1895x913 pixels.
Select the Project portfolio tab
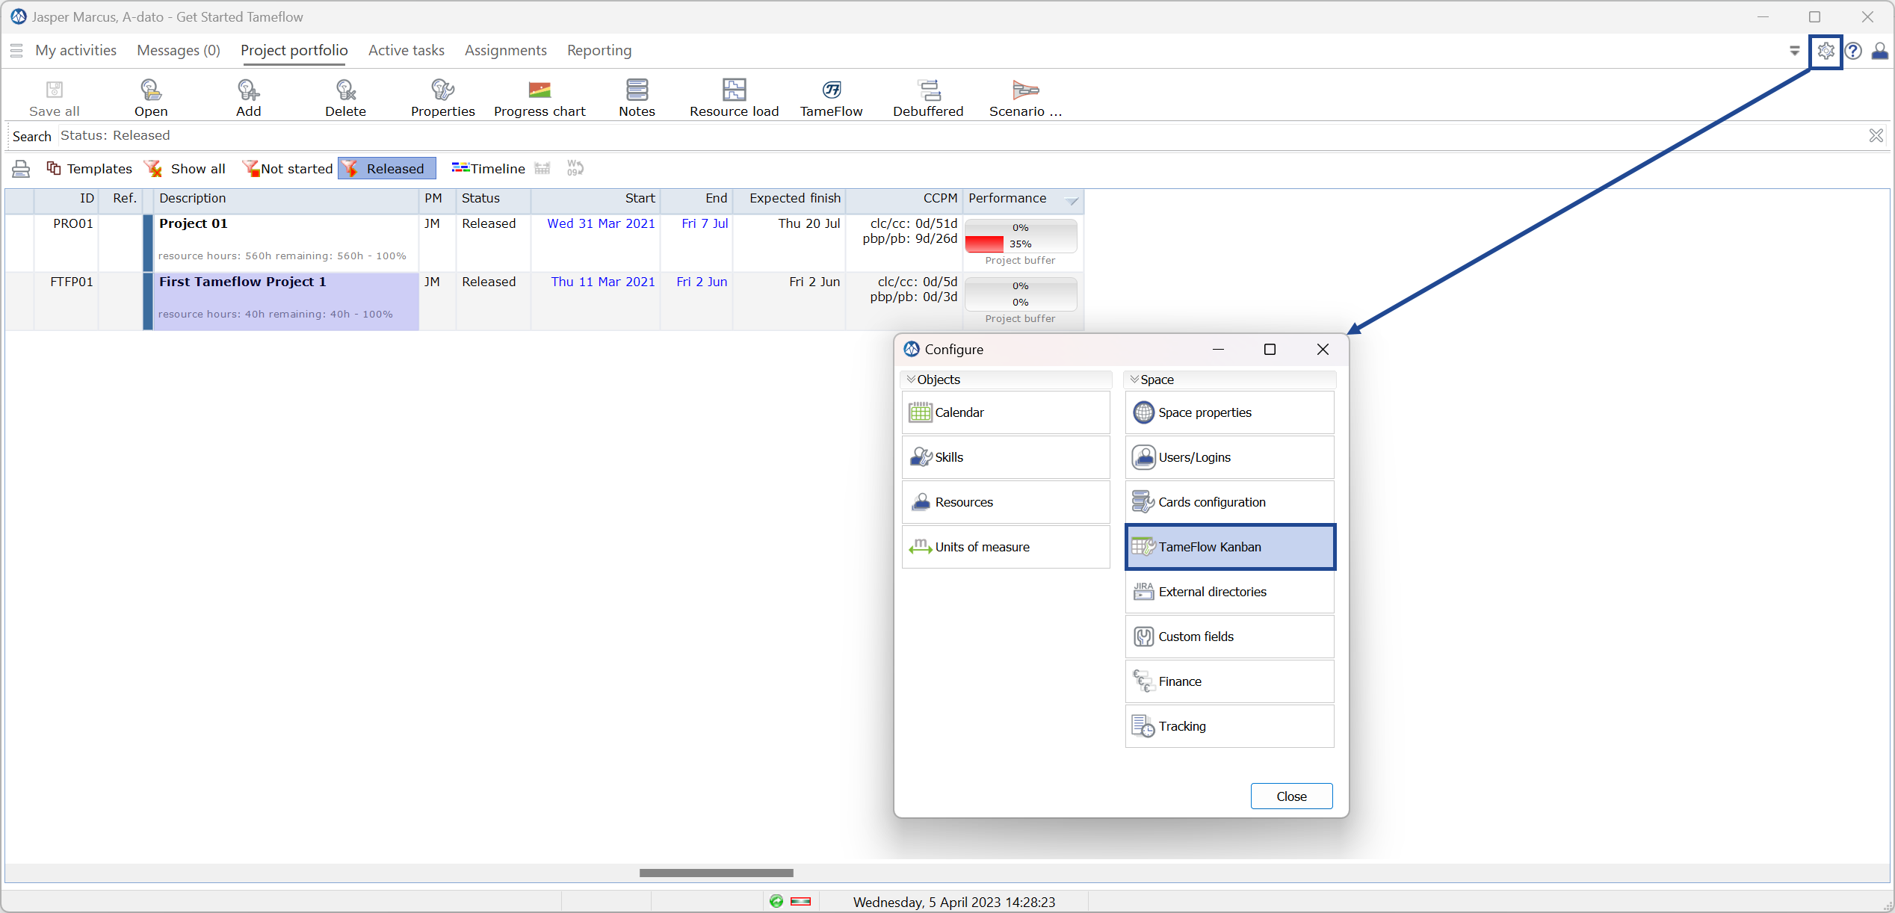(x=294, y=51)
